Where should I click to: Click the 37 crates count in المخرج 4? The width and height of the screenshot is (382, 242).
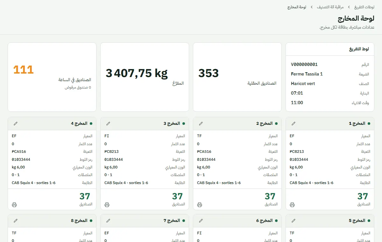click(x=85, y=196)
